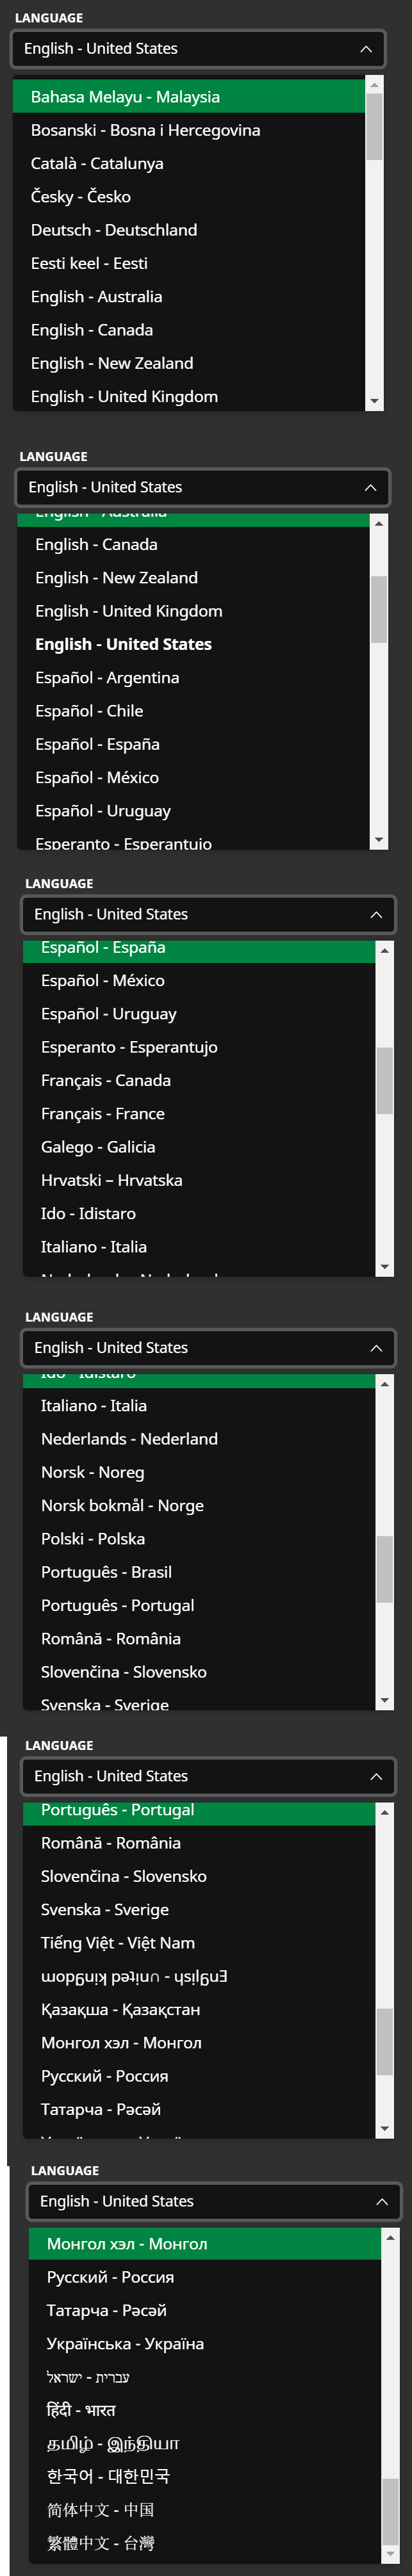Choose Esperanto - Esperantujo option
The height and width of the screenshot is (2576, 412).
point(199,1047)
